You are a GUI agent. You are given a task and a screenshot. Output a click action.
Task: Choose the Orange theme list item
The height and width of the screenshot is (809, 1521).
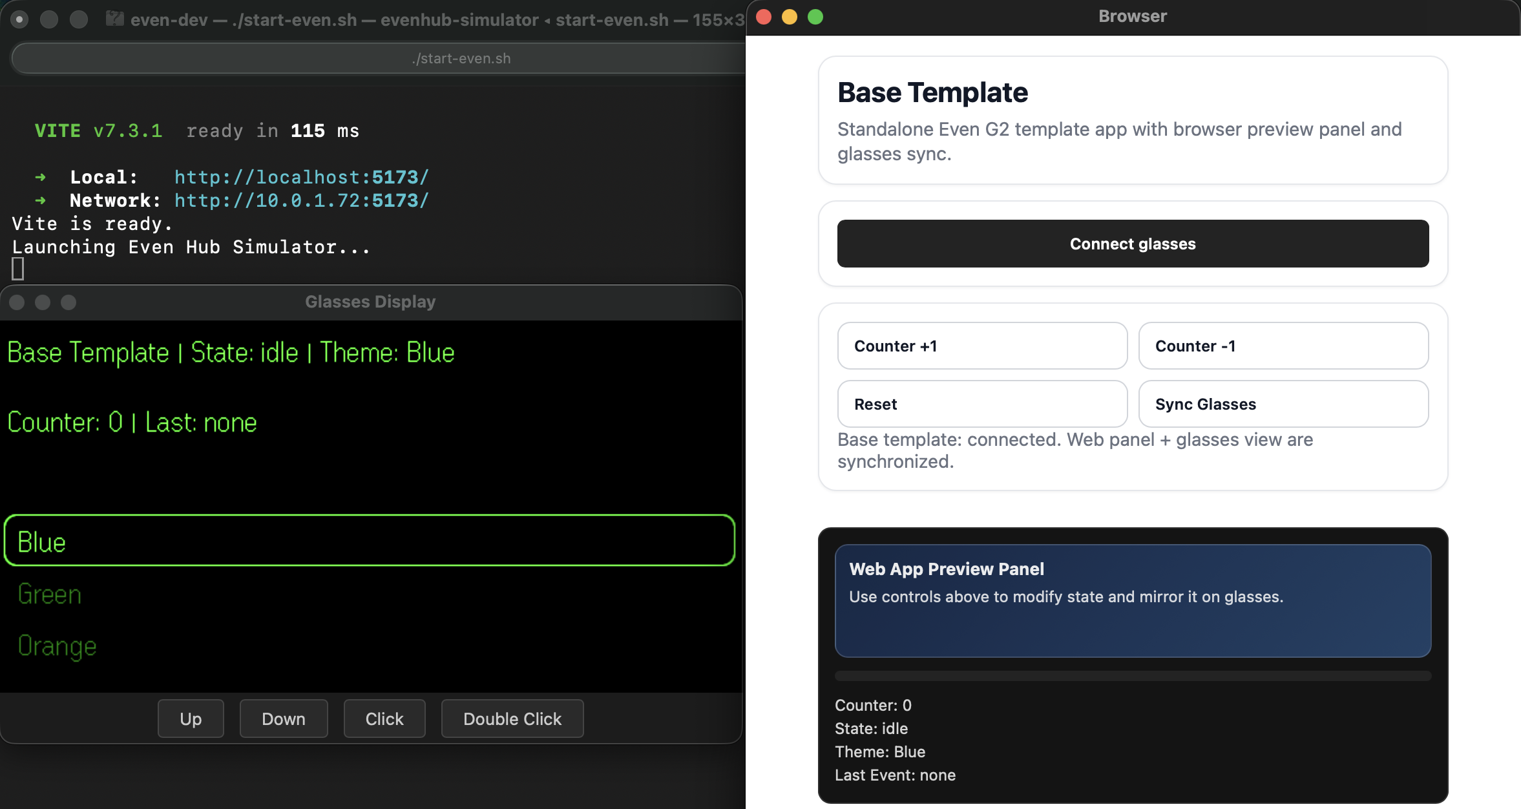[x=370, y=646]
